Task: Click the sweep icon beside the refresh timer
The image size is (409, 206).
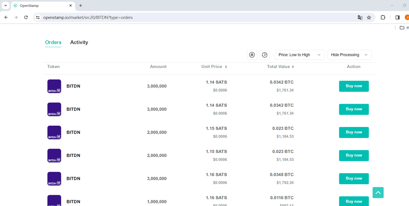Action: pyautogui.click(x=252, y=55)
